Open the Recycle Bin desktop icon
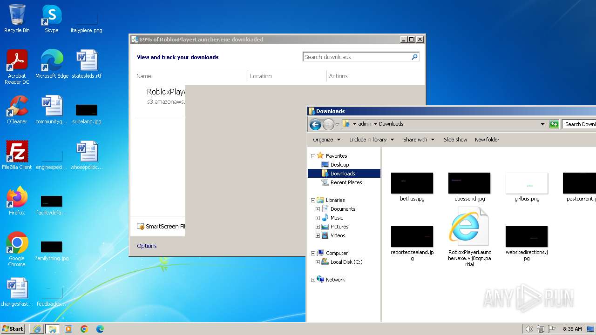 point(17,19)
